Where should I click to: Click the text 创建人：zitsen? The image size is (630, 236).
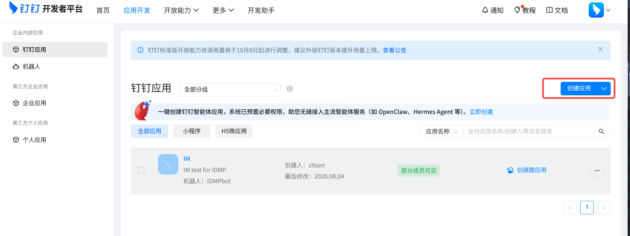(305, 165)
